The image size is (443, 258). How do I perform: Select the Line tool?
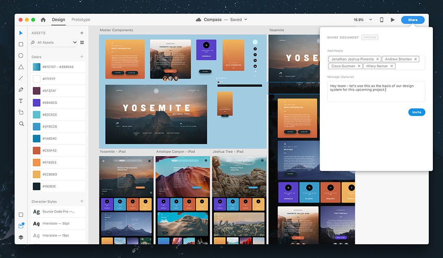pyautogui.click(x=21, y=78)
